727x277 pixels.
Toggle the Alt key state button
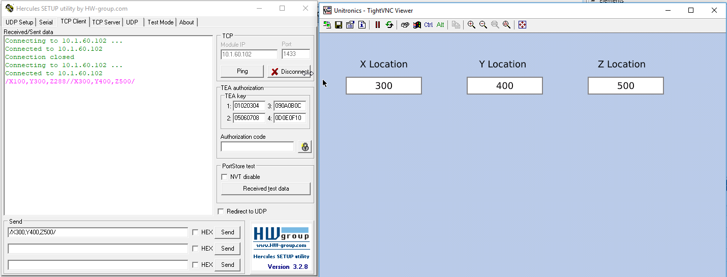coord(440,25)
